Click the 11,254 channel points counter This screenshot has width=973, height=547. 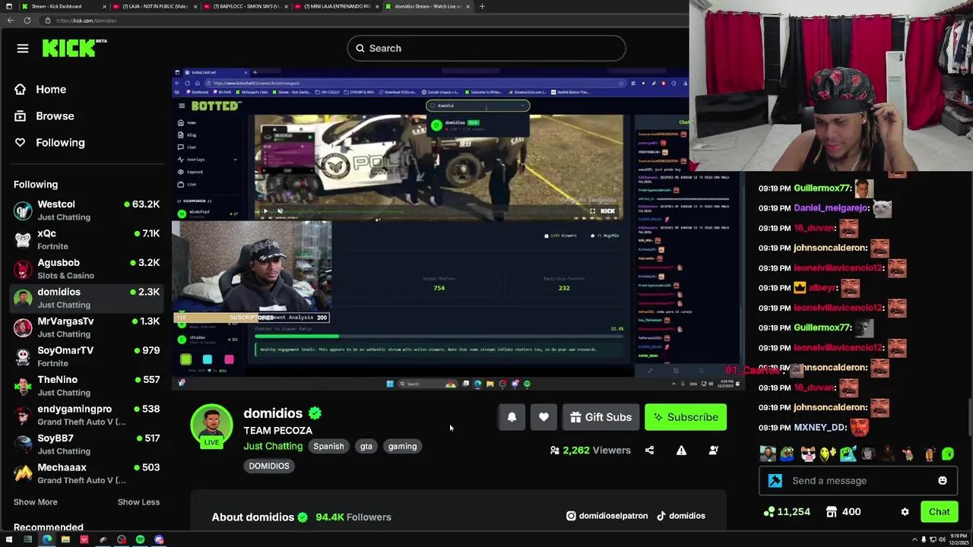[x=788, y=512]
